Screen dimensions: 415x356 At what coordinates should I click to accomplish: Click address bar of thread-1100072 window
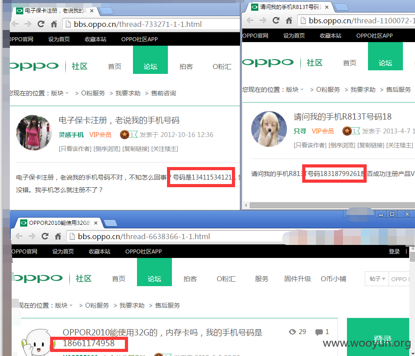pos(356,21)
